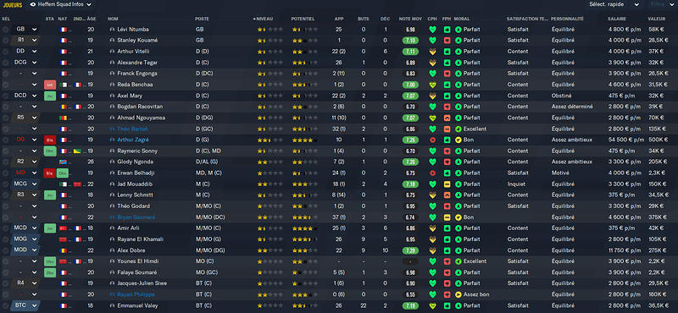Sort by the NOM column header
The height and width of the screenshot is (313, 678).
pos(113,19)
